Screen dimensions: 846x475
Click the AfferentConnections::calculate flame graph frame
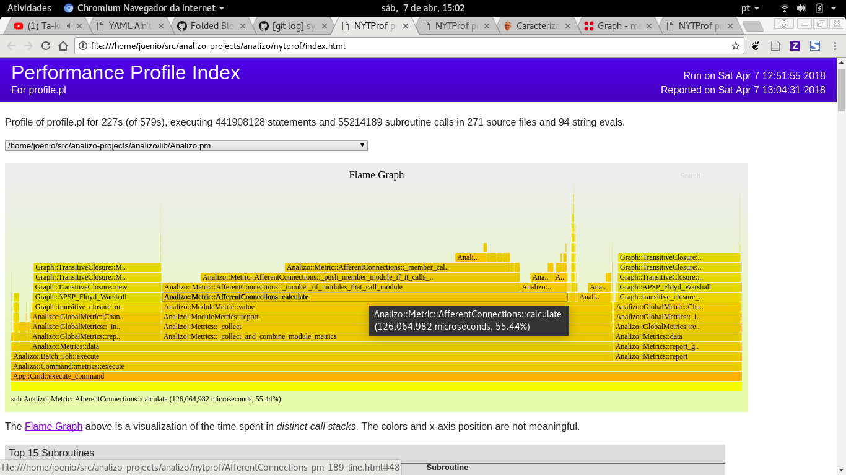tap(248, 297)
